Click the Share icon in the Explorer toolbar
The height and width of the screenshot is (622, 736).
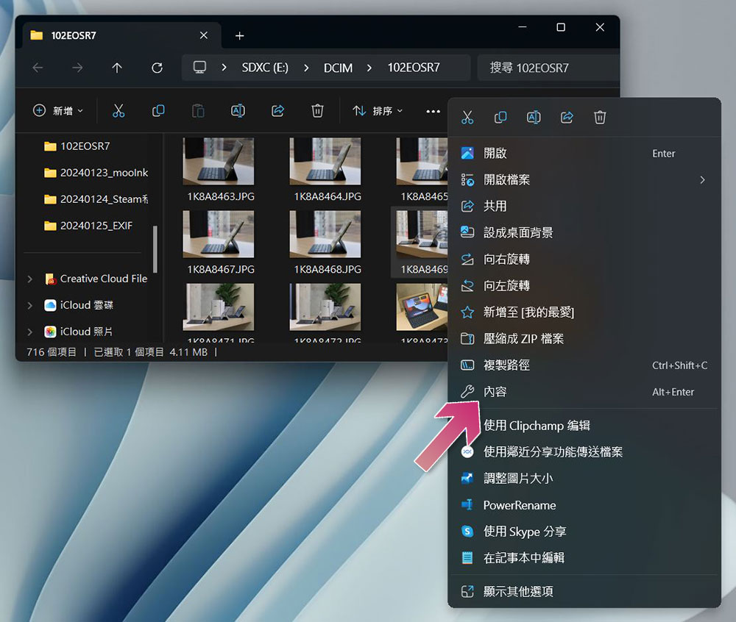coord(278,110)
